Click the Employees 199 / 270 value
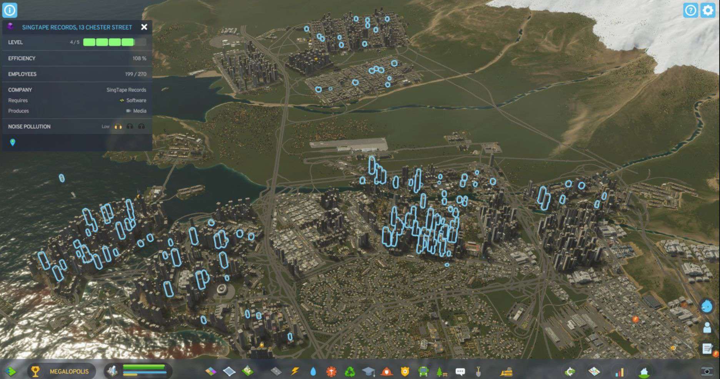This screenshot has width=720, height=379. [x=135, y=74]
